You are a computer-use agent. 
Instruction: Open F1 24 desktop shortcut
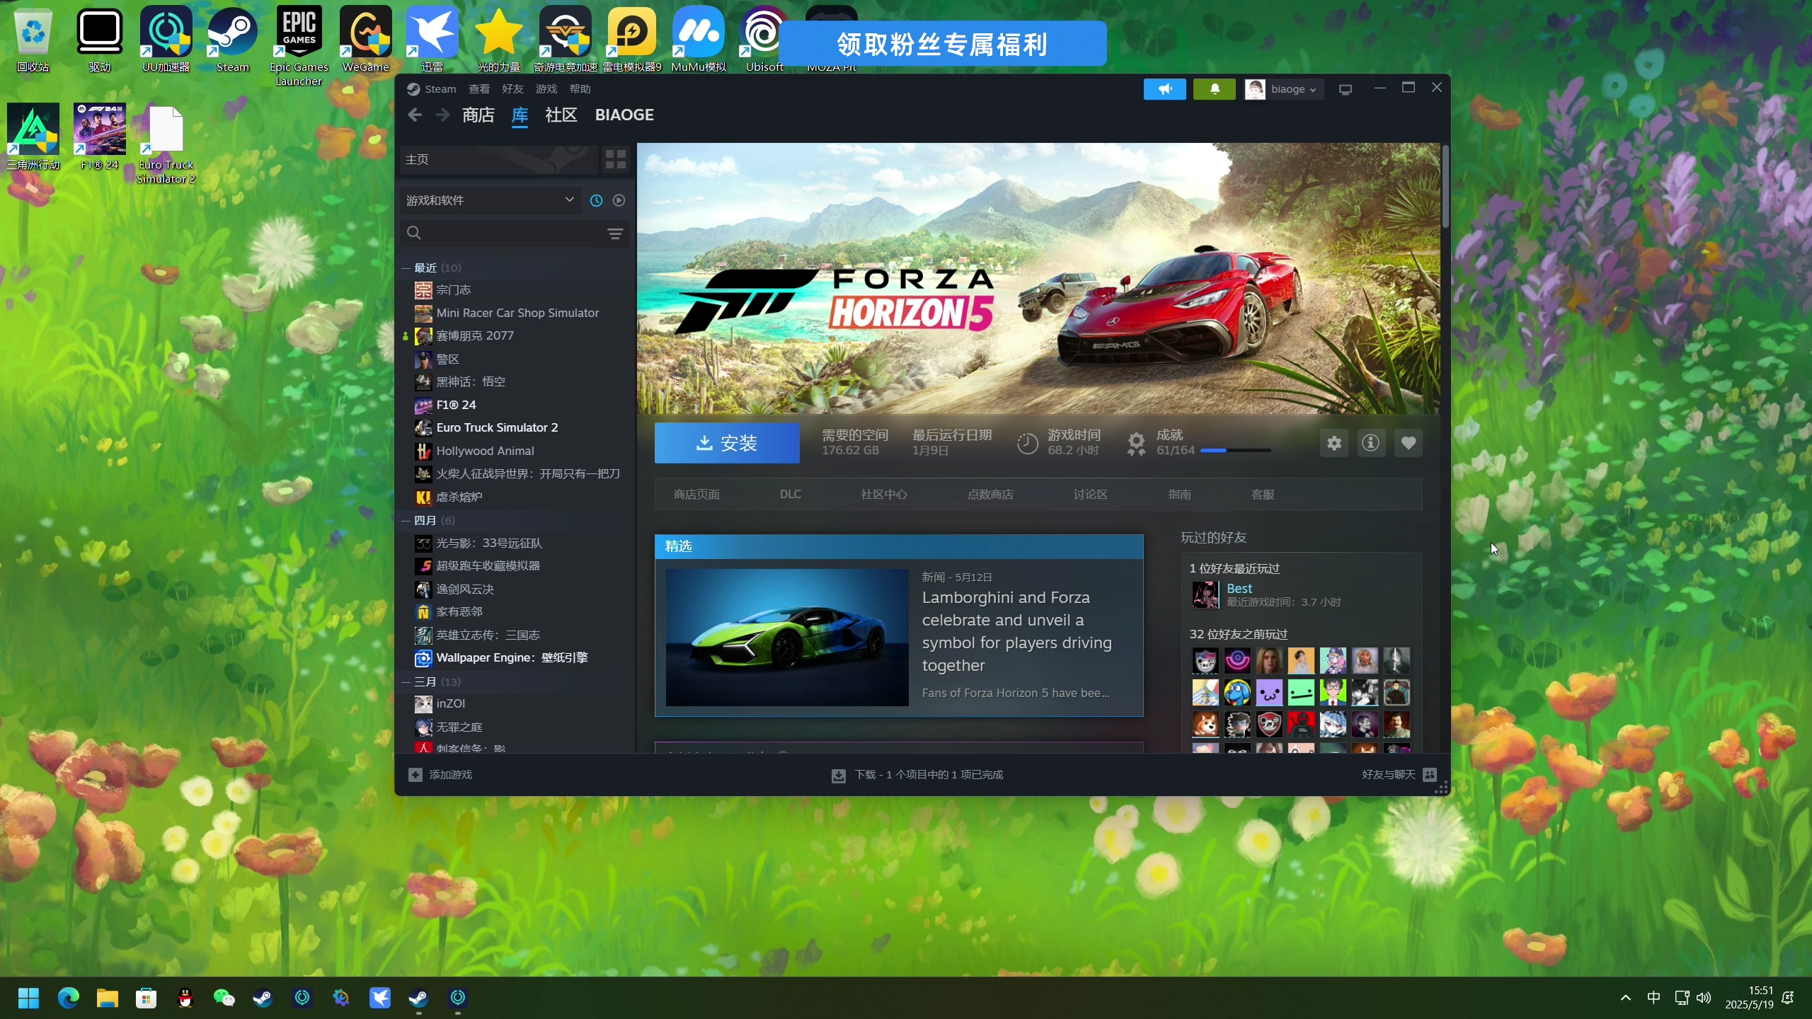coord(100,137)
